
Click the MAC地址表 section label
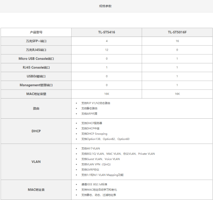36,190
